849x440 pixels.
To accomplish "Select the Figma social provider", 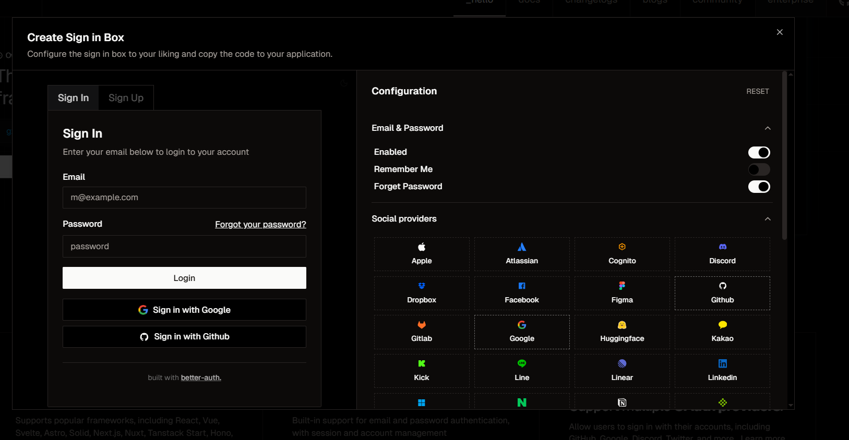I will tap(622, 293).
